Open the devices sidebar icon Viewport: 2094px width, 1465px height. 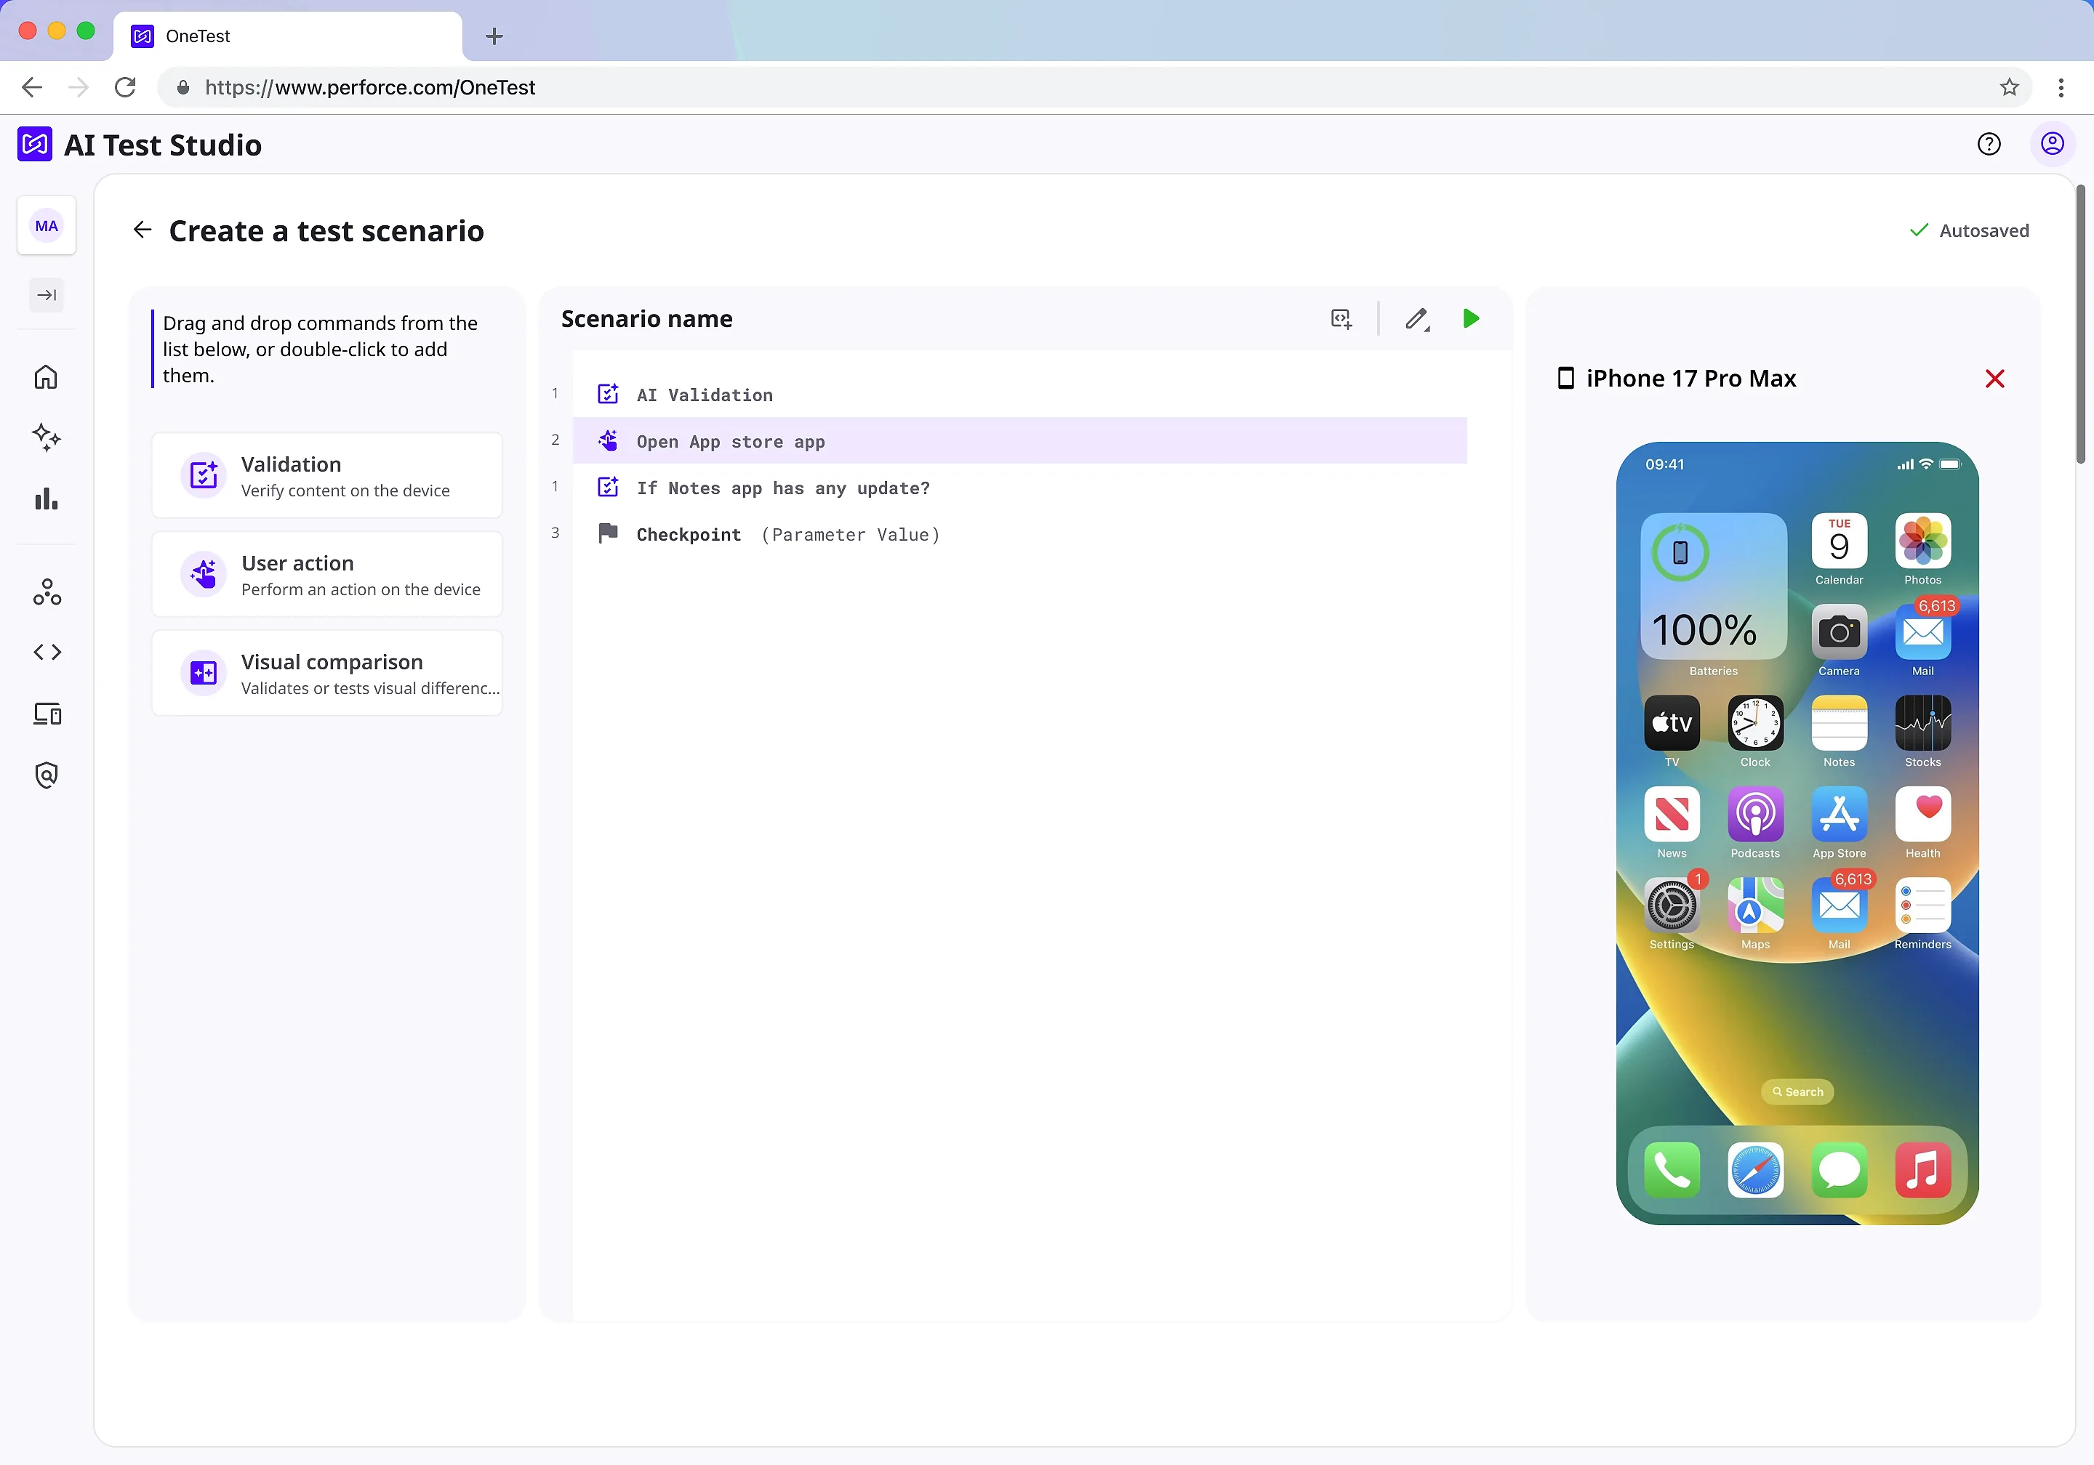coord(47,714)
